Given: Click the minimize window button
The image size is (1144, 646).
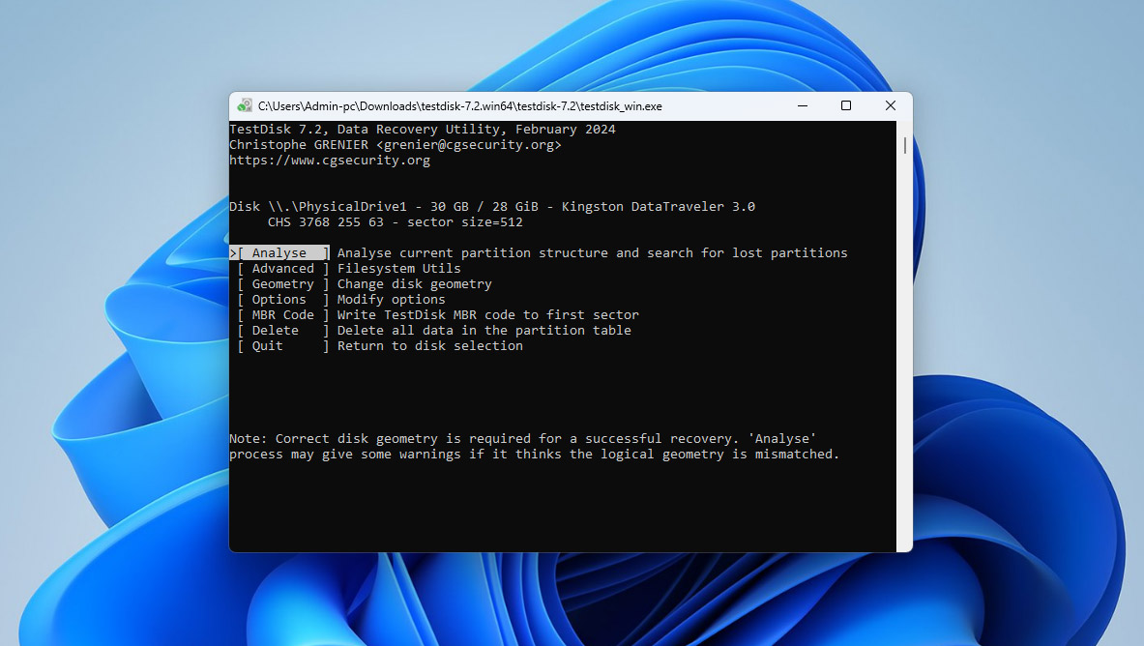Looking at the screenshot, I should click(802, 105).
